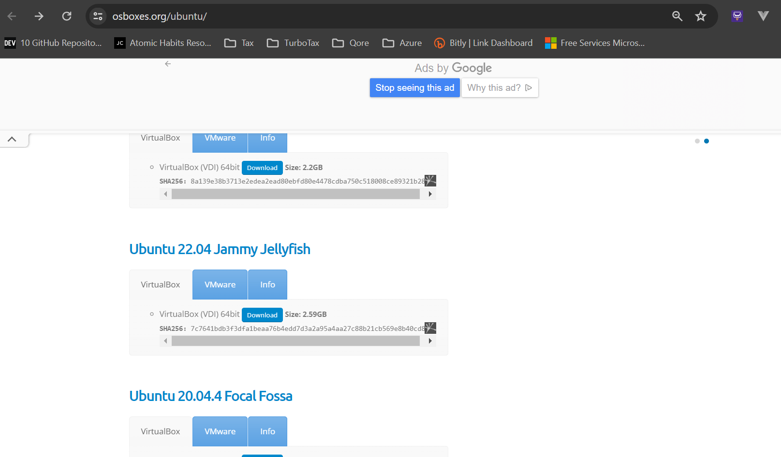Open the 10 GitHub Reposito... DEV bookmark
The width and height of the screenshot is (781, 457).
pos(53,43)
